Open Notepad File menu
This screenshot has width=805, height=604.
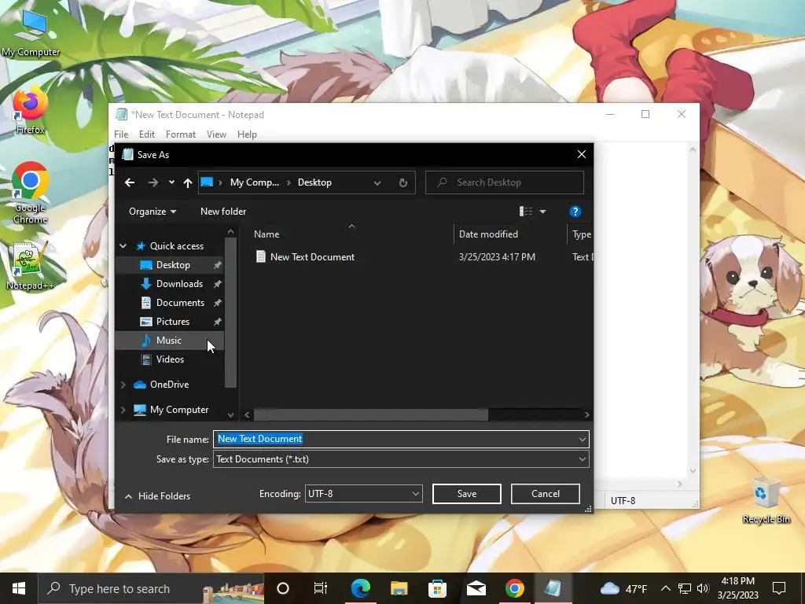pos(121,134)
